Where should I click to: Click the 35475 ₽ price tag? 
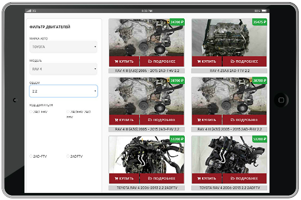(x=259, y=22)
